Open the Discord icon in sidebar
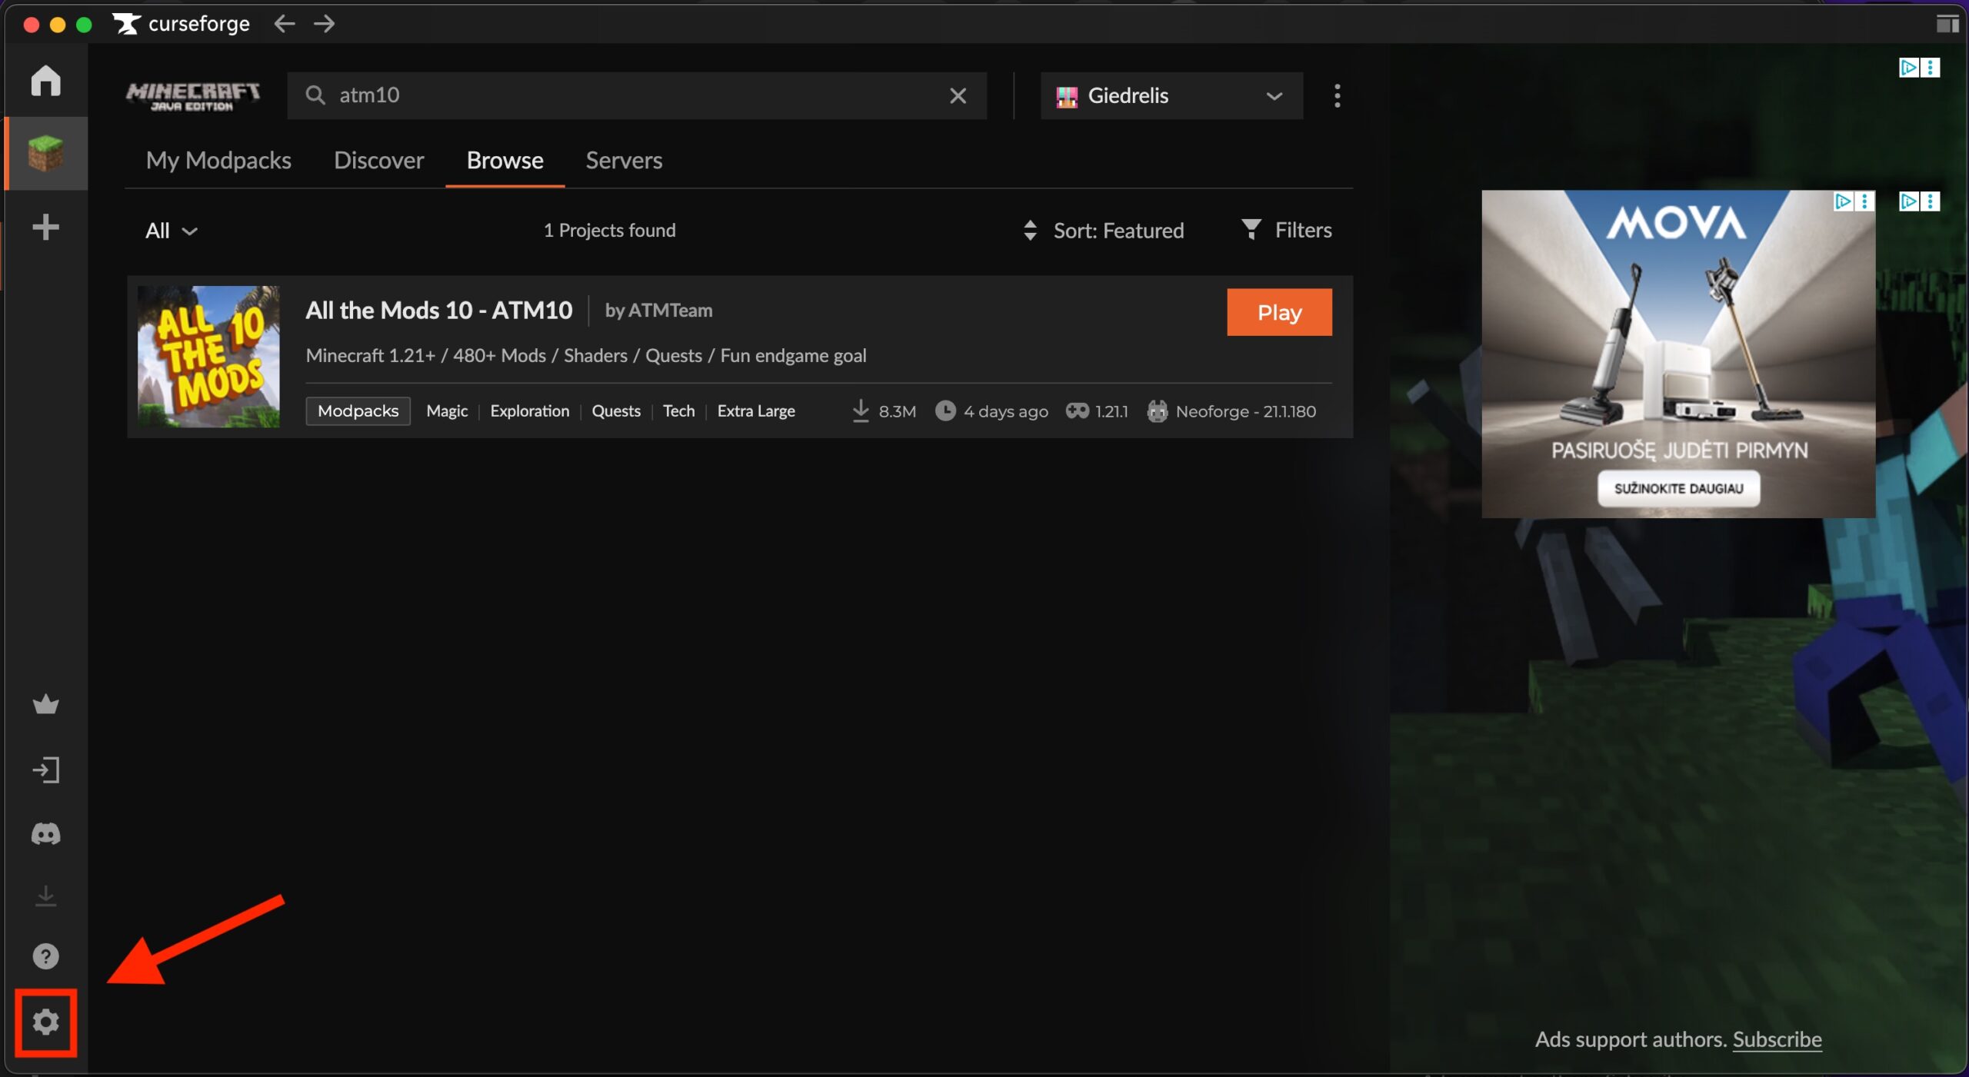 tap(45, 833)
